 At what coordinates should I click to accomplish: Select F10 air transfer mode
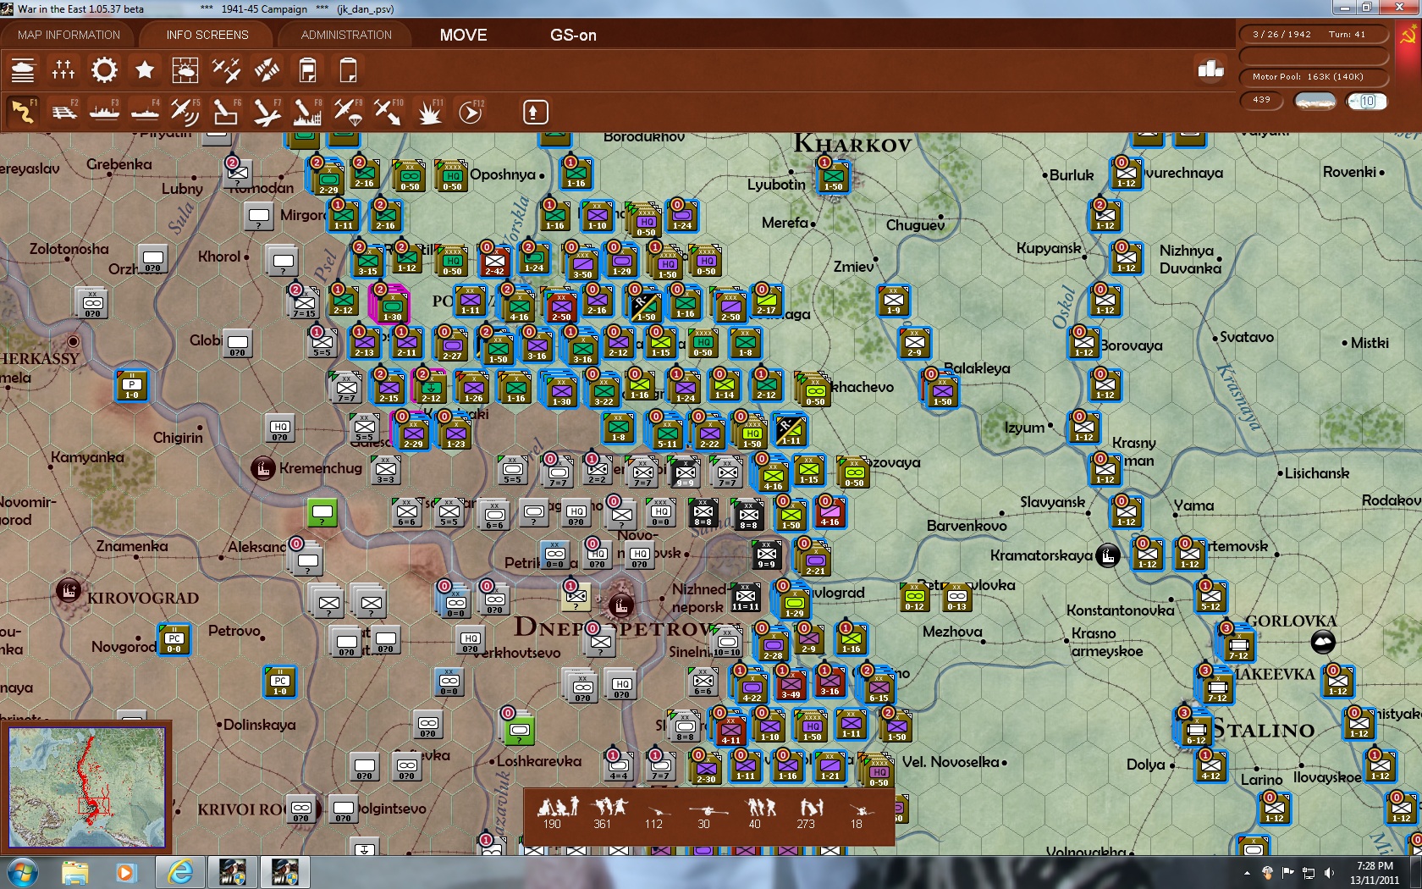[x=389, y=112]
